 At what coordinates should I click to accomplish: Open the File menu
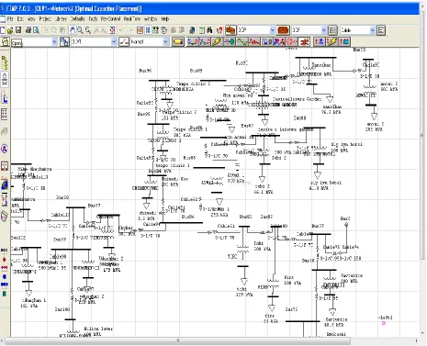pyautogui.click(x=10, y=19)
